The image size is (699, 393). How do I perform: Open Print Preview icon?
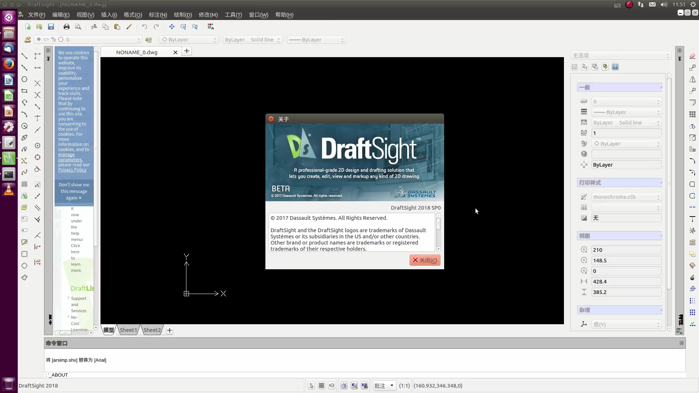click(78, 27)
